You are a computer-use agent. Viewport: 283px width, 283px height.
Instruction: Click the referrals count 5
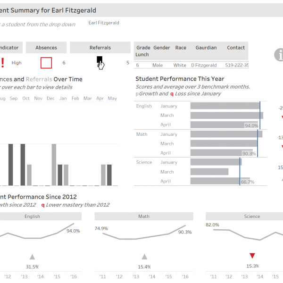[x=128, y=63]
